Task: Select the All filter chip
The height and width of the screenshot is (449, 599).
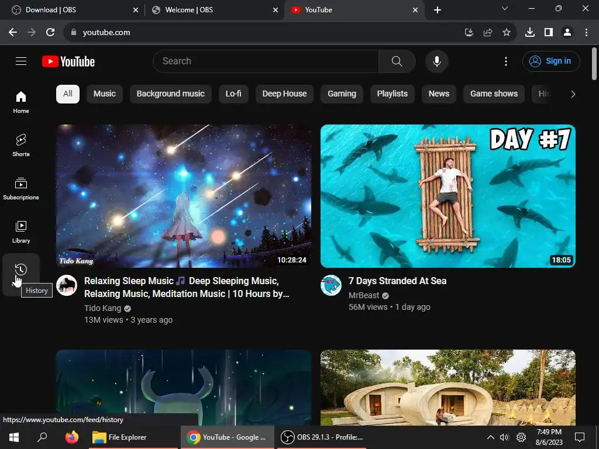Action: pyautogui.click(x=68, y=94)
